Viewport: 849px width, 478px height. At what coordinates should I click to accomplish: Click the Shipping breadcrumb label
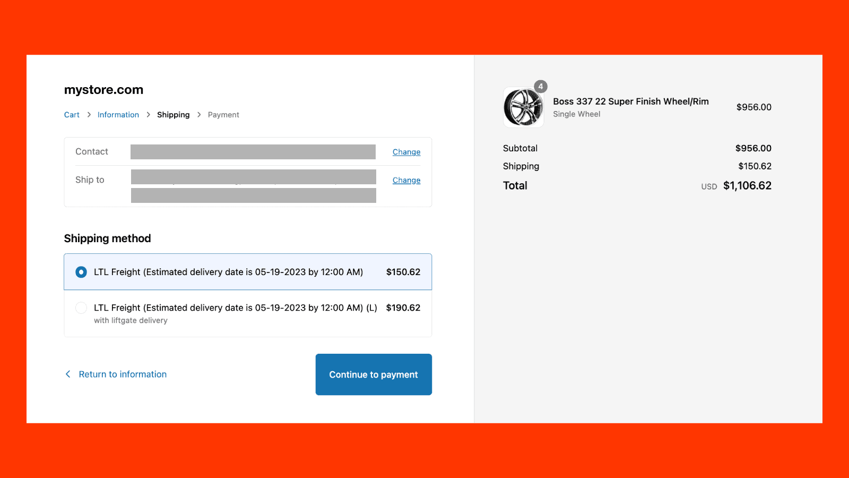point(173,114)
